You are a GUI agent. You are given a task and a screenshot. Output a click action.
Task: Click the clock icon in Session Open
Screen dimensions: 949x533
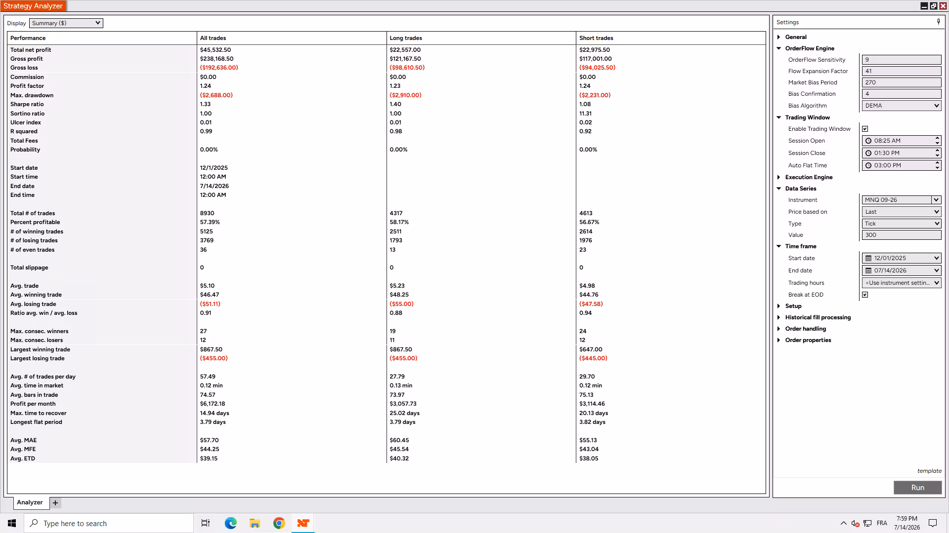pyautogui.click(x=868, y=141)
